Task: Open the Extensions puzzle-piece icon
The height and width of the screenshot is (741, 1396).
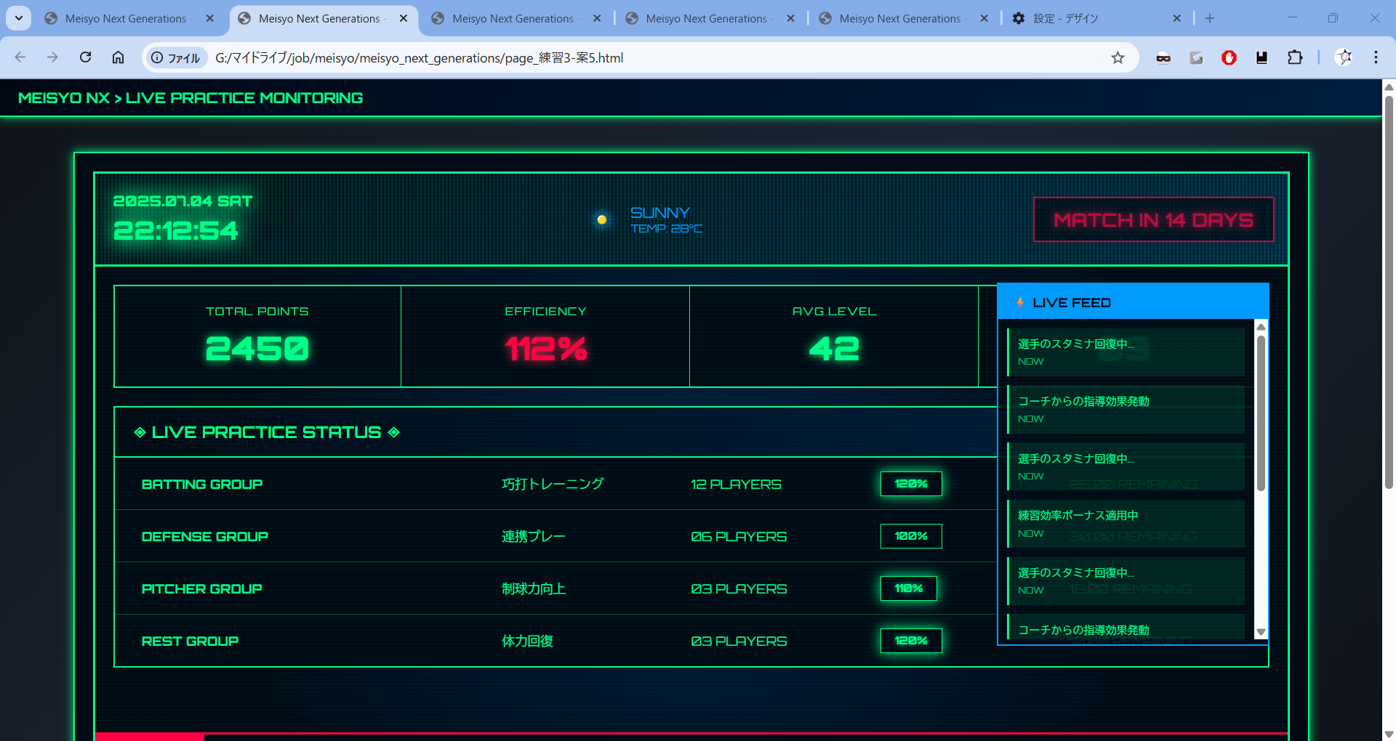Action: [1295, 57]
